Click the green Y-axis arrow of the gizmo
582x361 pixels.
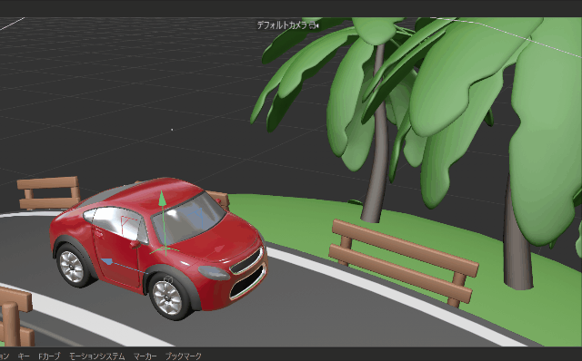162,199
